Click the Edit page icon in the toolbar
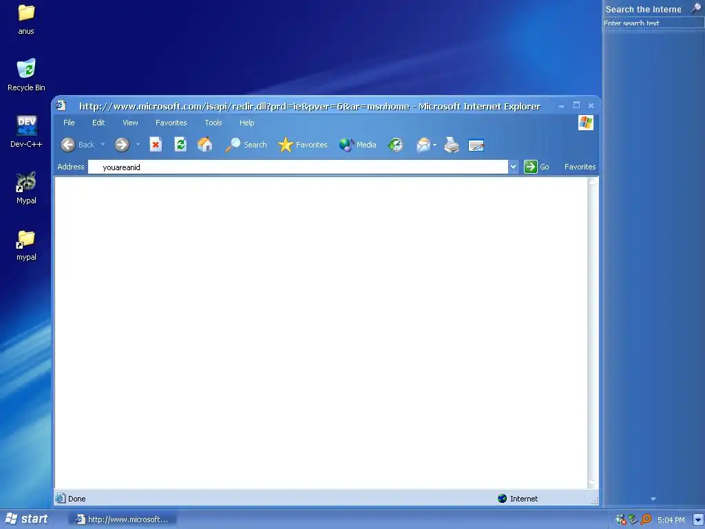 (x=476, y=145)
